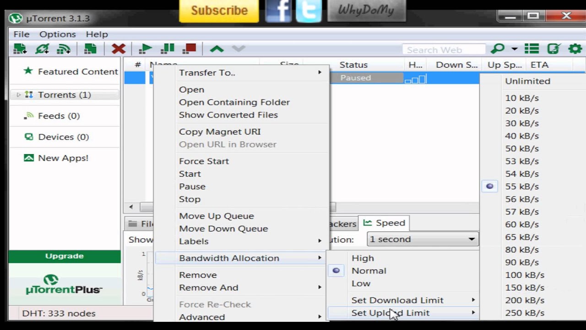Click the ETA column header
Screen dimensions: 586x330
540,65
